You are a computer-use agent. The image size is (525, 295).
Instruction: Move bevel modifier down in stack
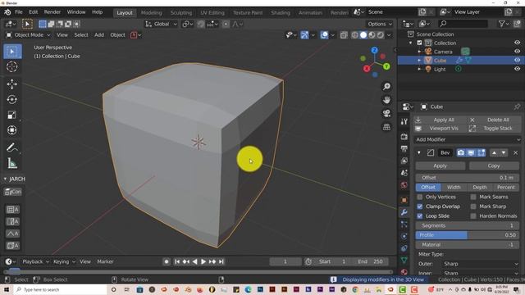tap(503, 153)
